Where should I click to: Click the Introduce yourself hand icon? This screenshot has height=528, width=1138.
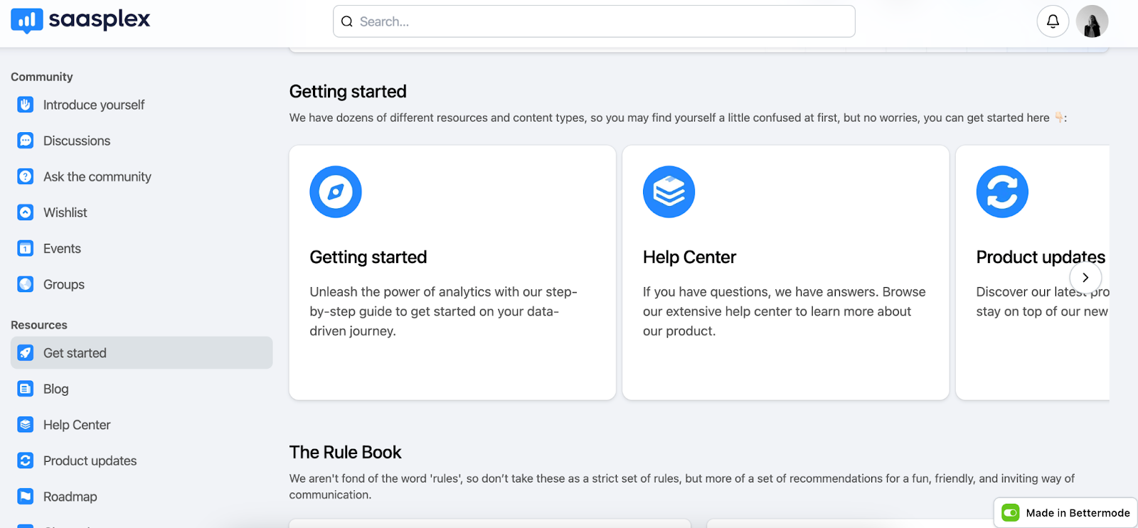coord(26,104)
